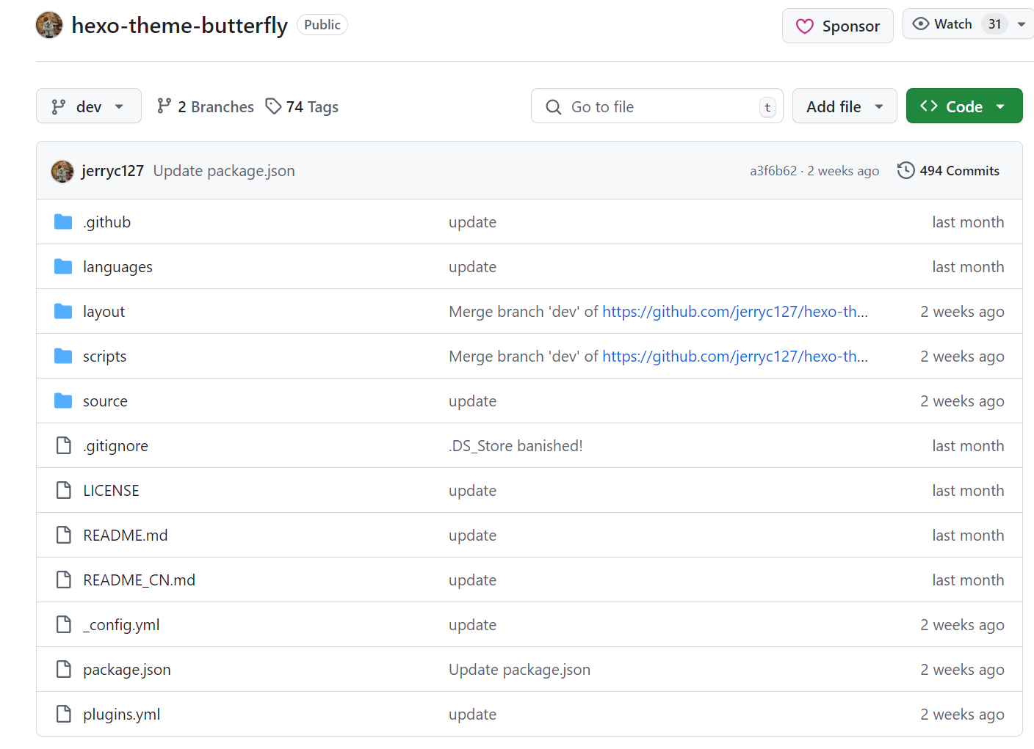Screen dimensions: 1034x749
Task: Open the layout folder
Action: [x=104, y=312]
